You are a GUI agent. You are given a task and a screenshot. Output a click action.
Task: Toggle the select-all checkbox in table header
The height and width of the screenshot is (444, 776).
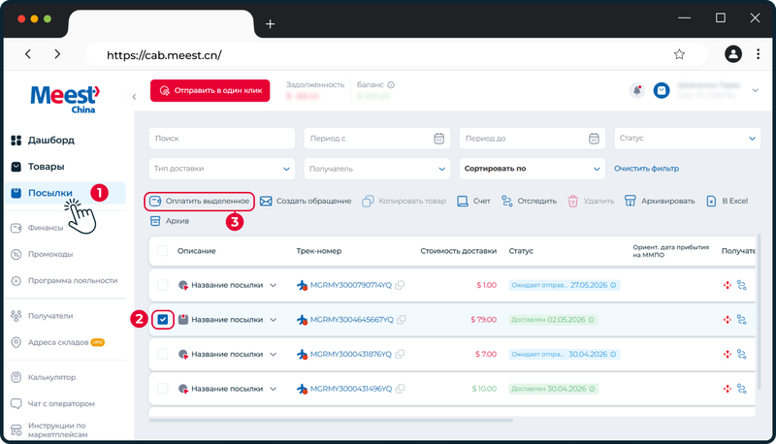point(162,251)
